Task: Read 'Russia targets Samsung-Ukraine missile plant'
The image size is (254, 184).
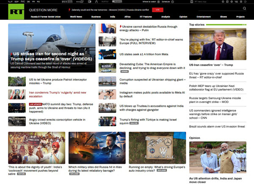Action: (x=215, y=100)
